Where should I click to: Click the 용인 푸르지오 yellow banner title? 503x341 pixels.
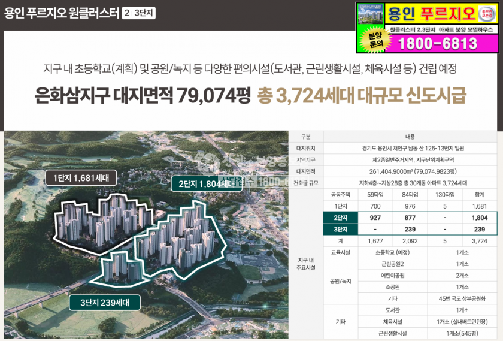[x=431, y=13]
